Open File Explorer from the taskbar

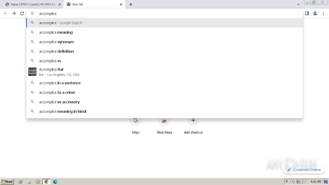(x=29, y=182)
